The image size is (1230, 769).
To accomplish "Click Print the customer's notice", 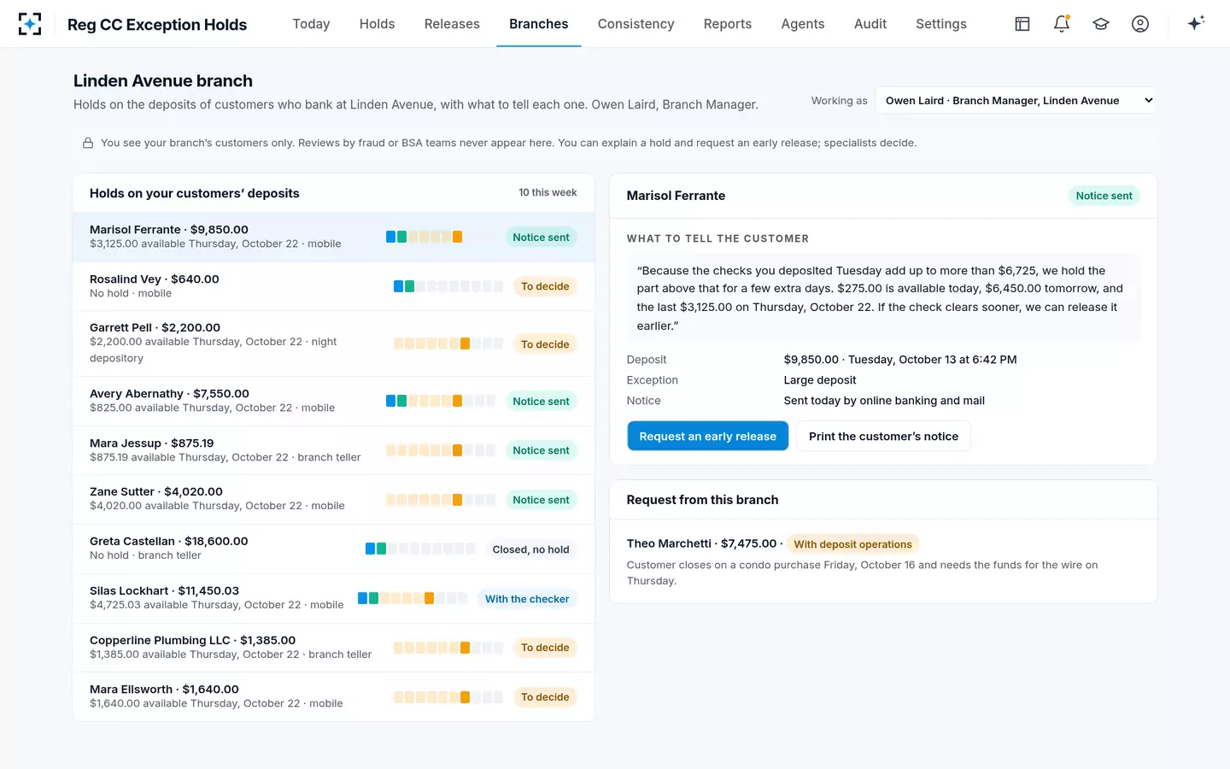I will click(883, 436).
